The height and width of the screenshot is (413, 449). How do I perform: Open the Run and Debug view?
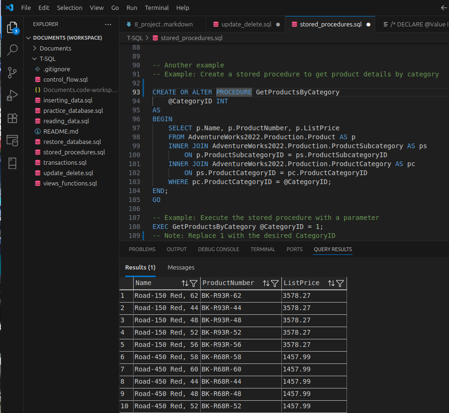point(12,95)
